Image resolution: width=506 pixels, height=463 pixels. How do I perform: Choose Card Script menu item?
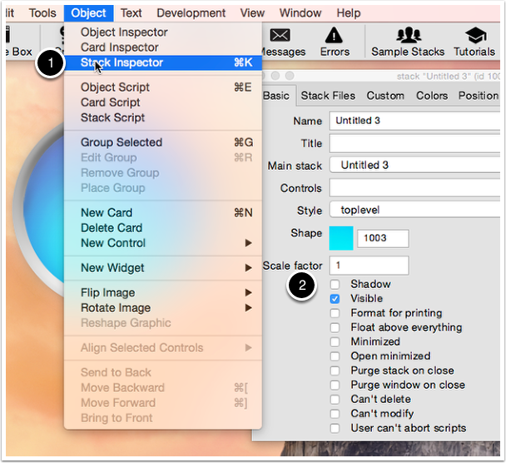[163, 102]
